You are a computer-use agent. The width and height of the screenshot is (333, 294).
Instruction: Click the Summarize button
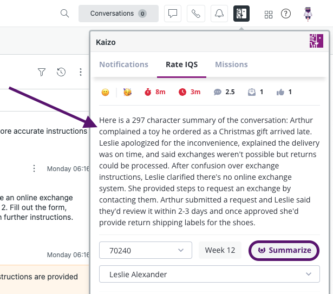coord(284,250)
